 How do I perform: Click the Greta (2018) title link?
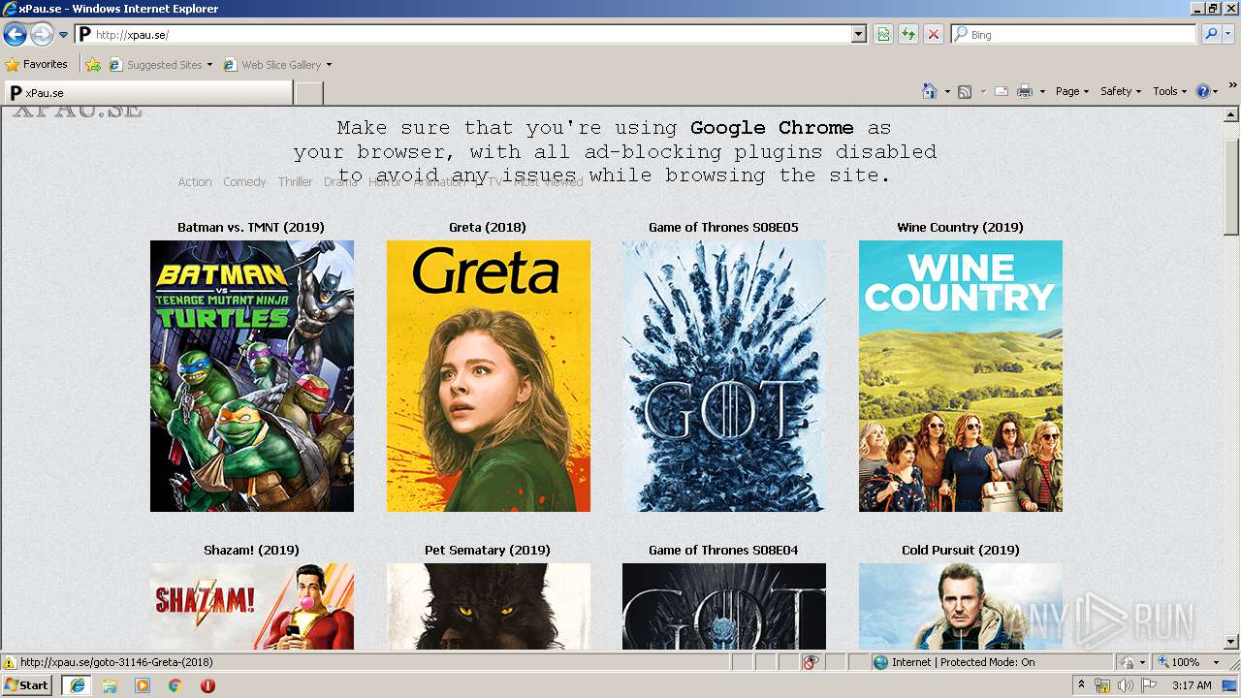point(488,228)
